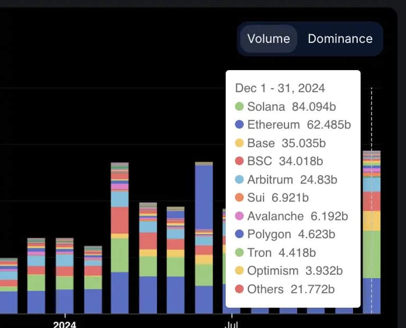
Task: Click the BSC red legend dot
Action: coord(239,161)
